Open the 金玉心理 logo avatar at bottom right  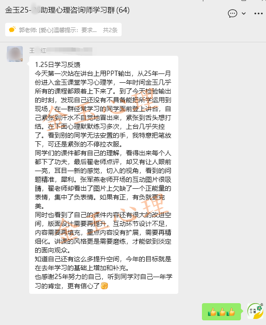255,311
